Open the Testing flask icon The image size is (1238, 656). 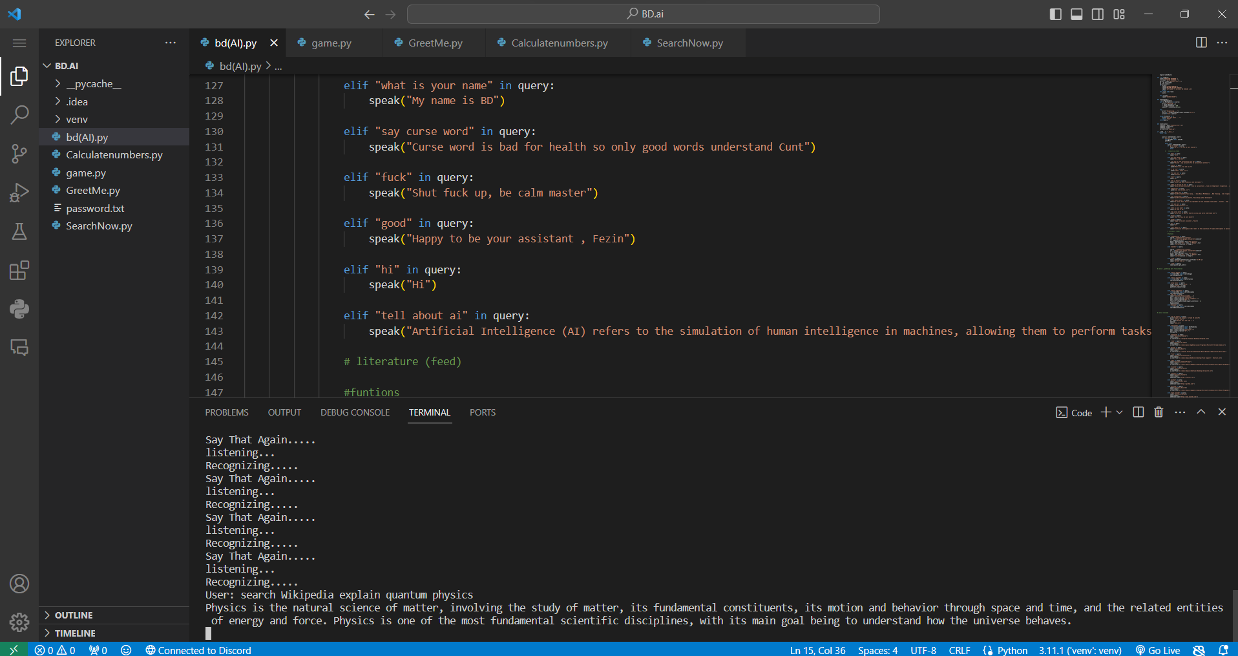[x=19, y=231]
